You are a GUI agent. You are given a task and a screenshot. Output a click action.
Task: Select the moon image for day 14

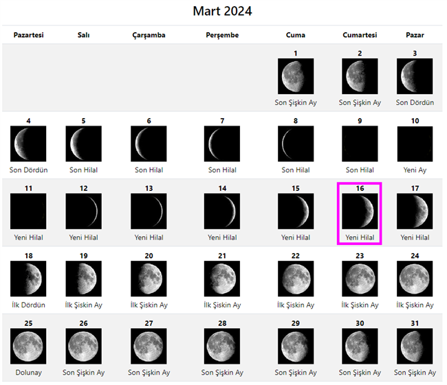222,211
